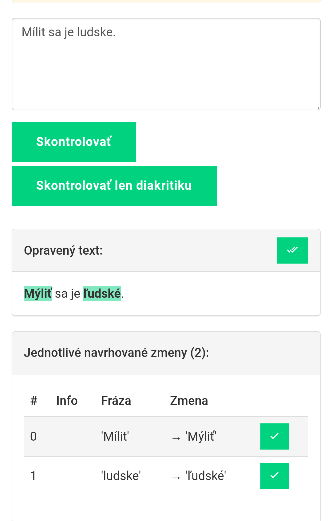Click row number 1 in changes table

pos(33,476)
